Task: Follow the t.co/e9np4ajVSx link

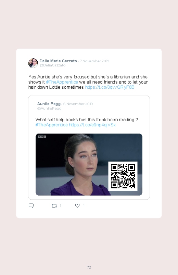Action: point(92,125)
